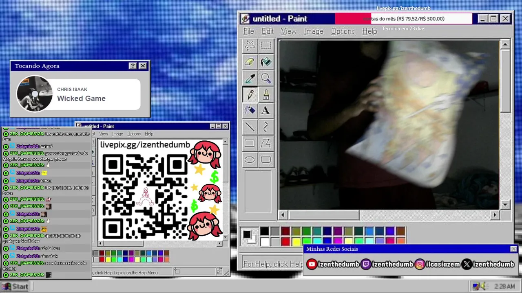Close the Minhas Redes Sociais panel
Screen dimensions: 522x293
513,249
